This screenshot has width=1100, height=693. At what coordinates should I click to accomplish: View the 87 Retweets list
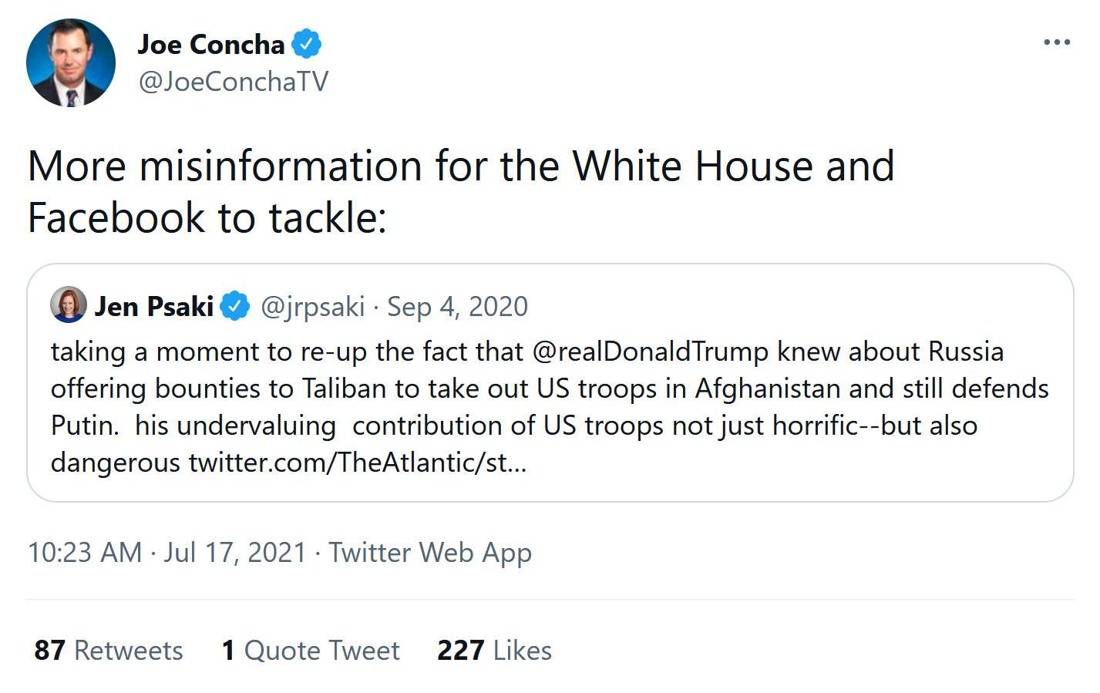click(107, 650)
